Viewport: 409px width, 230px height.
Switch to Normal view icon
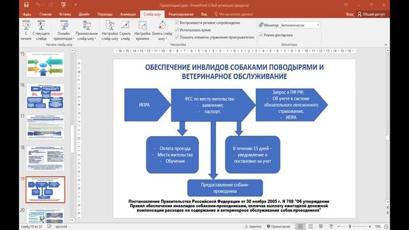tap(300, 226)
